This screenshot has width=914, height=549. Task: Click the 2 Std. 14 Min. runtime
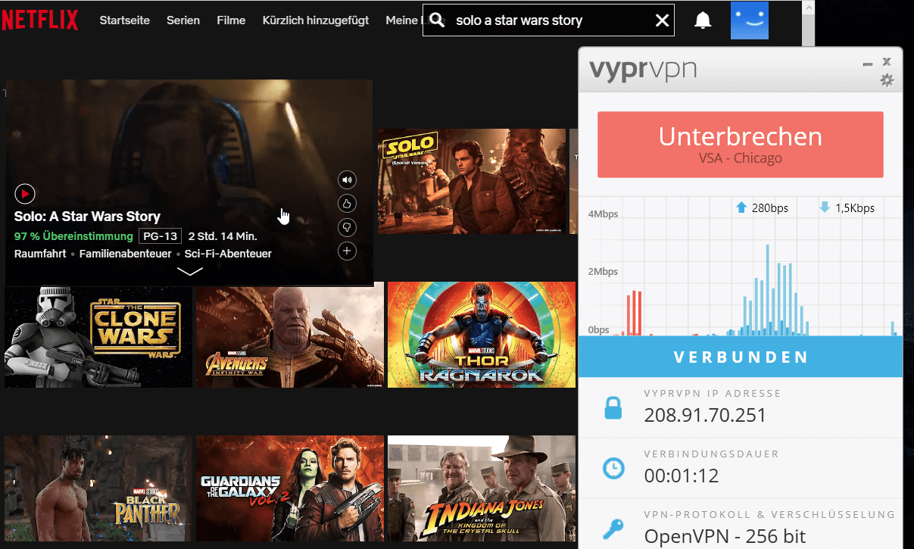(x=224, y=236)
